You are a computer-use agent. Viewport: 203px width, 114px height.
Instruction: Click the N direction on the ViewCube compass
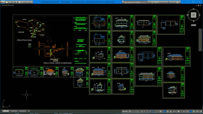pyautogui.click(x=193, y=9)
